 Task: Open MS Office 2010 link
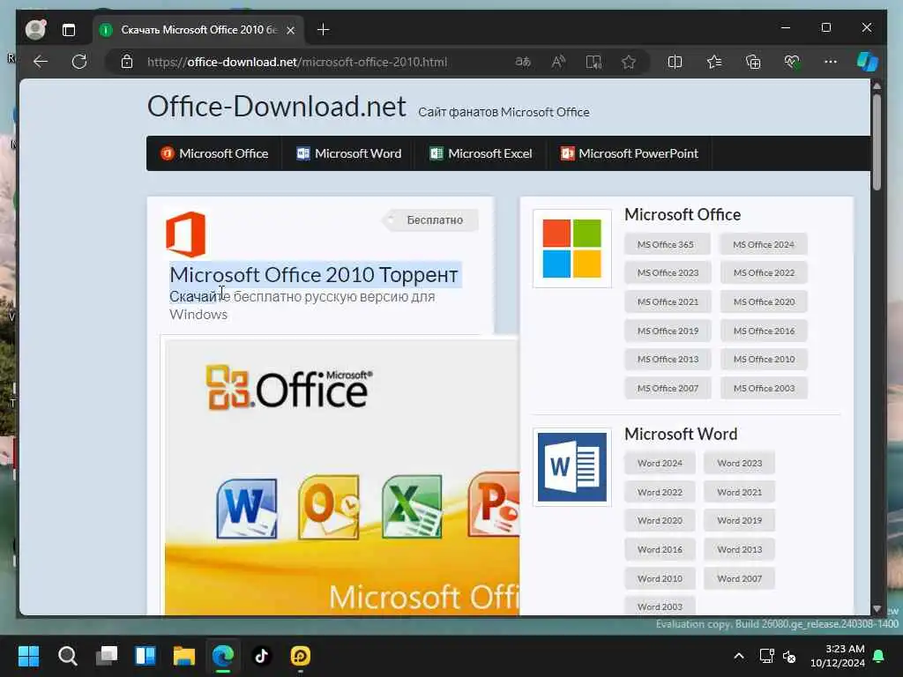[x=764, y=360]
